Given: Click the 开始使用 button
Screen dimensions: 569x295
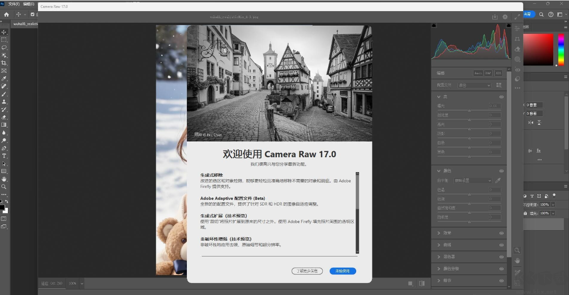Looking at the screenshot, I should tap(343, 271).
